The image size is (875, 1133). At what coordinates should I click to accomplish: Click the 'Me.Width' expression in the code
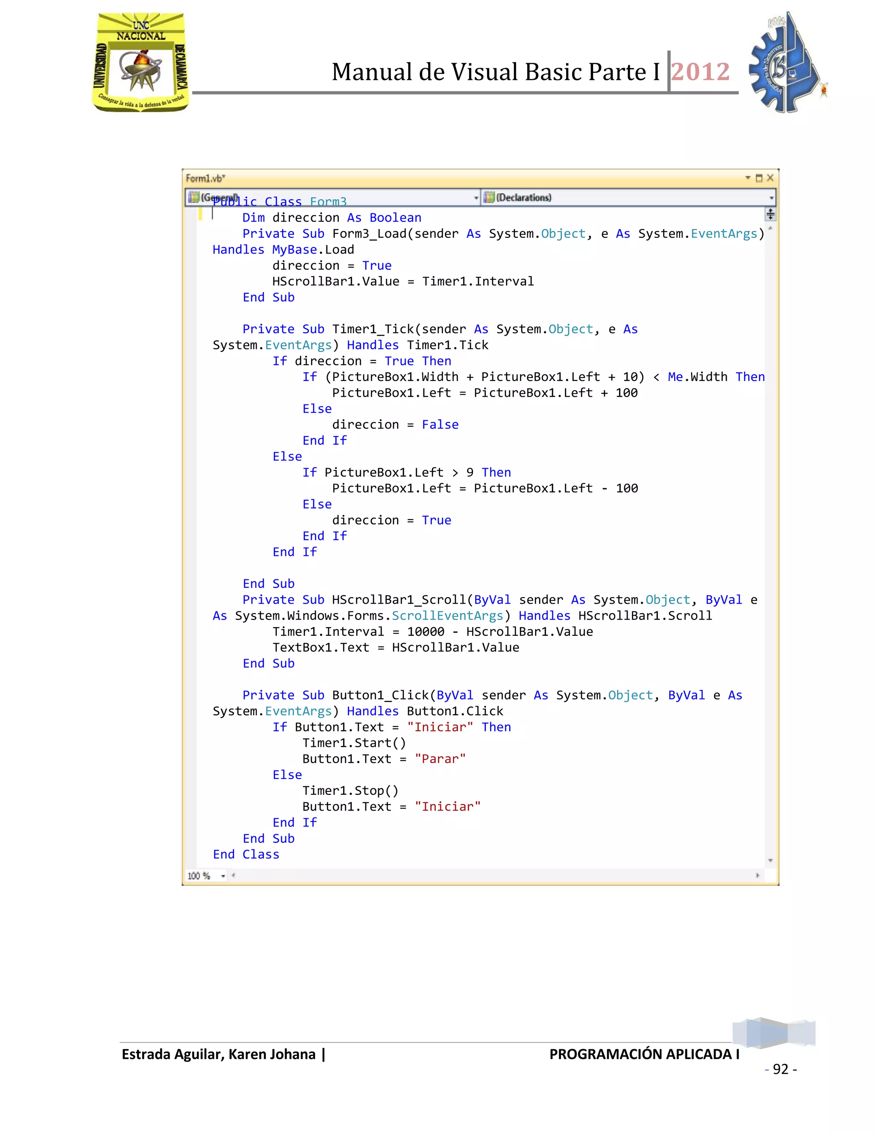click(x=698, y=377)
